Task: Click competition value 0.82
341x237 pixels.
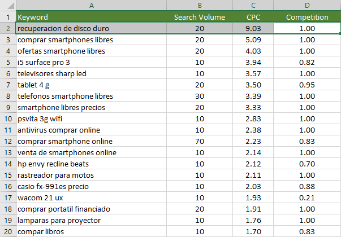Action: click(307, 62)
